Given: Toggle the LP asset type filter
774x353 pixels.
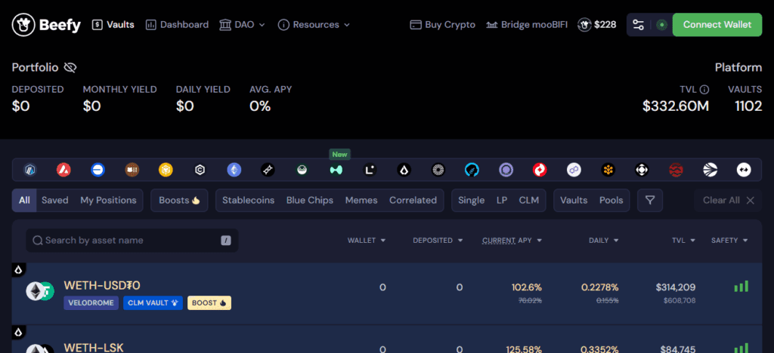Looking at the screenshot, I should click(x=502, y=201).
